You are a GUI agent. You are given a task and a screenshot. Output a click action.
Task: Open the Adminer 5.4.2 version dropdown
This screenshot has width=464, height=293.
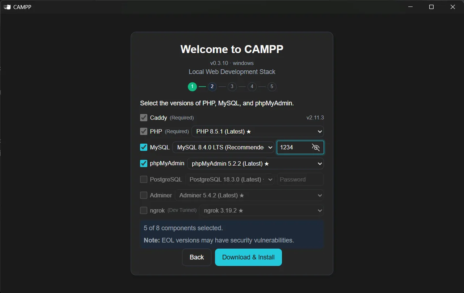[x=249, y=195]
